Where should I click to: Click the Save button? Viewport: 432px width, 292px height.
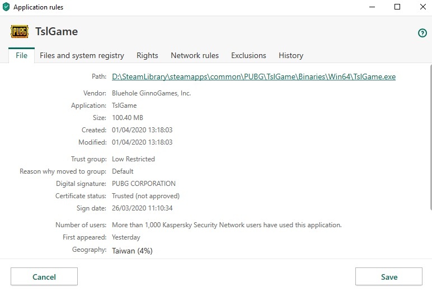(x=389, y=276)
